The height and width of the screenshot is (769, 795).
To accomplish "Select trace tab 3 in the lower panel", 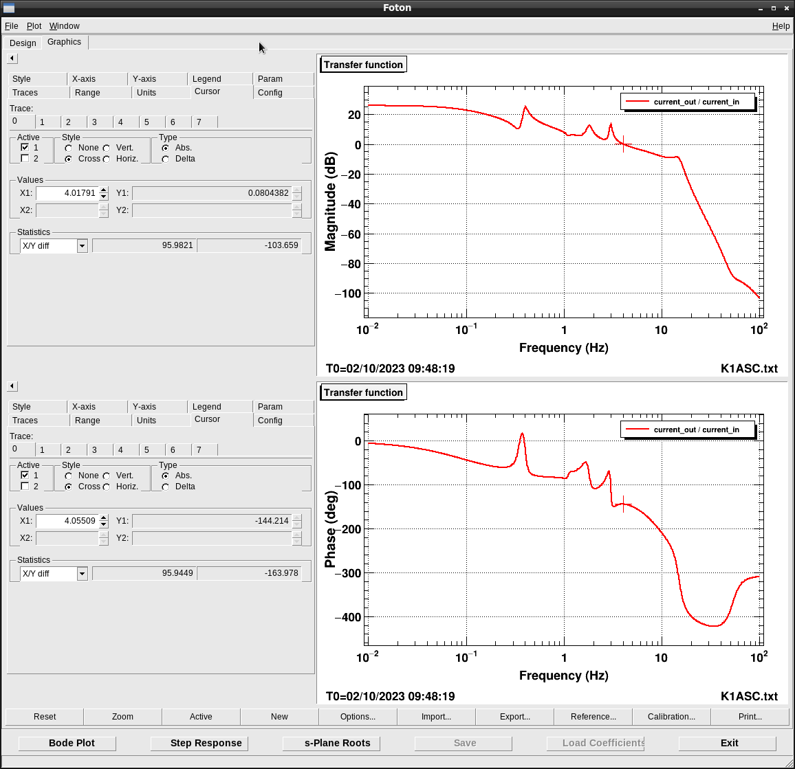I will (x=95, y=450).
